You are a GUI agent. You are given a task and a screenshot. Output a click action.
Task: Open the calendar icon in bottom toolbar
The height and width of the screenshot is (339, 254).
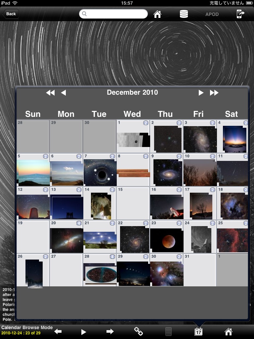coord(198,331)
